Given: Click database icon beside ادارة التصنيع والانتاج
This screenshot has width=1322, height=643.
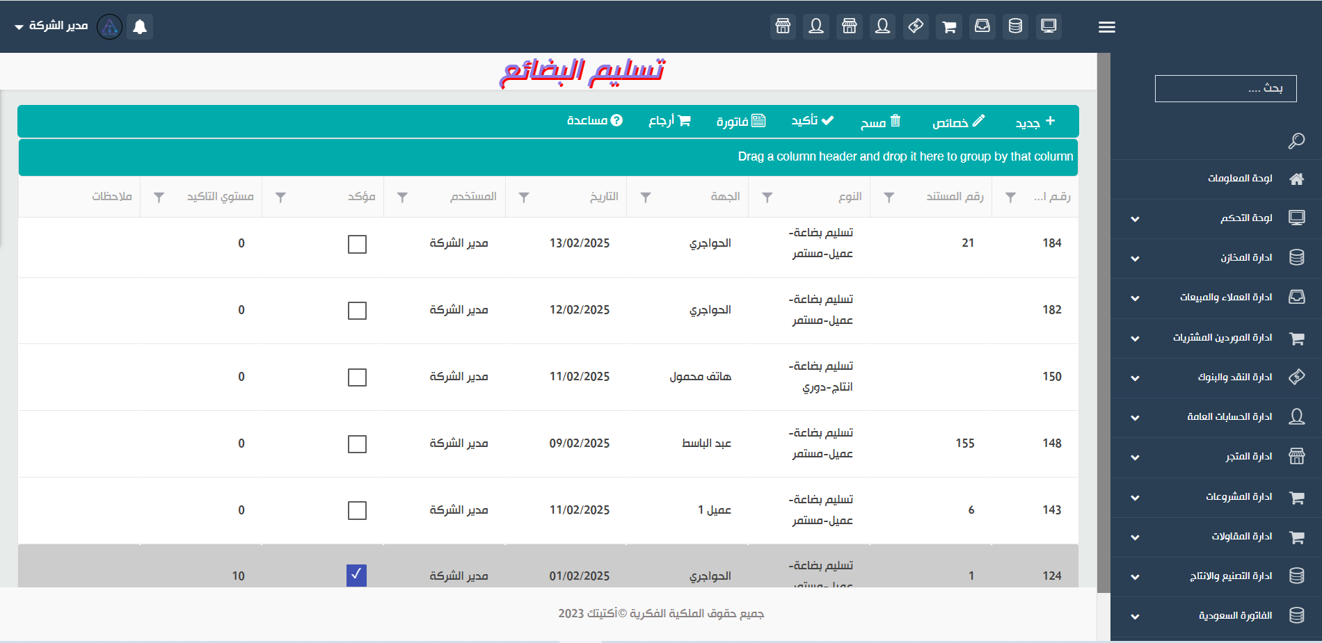Looking at the screenshot, I should tap(1296, 576).
